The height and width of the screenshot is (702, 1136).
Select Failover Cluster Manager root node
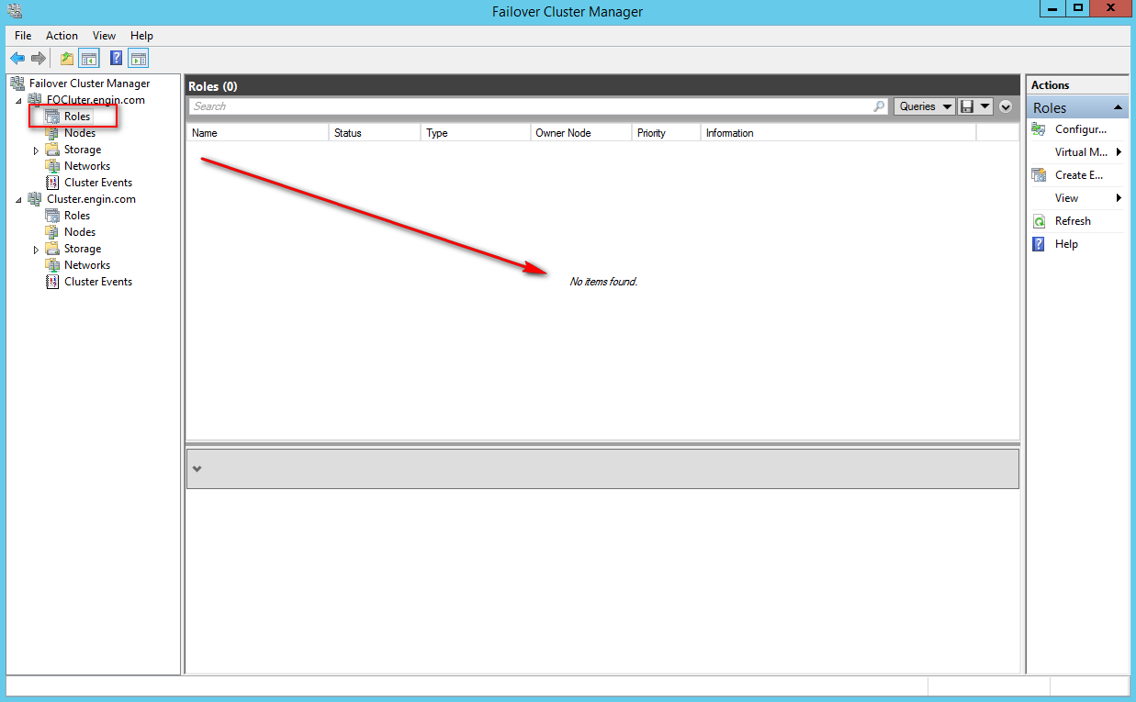click(x=89, y=84)
